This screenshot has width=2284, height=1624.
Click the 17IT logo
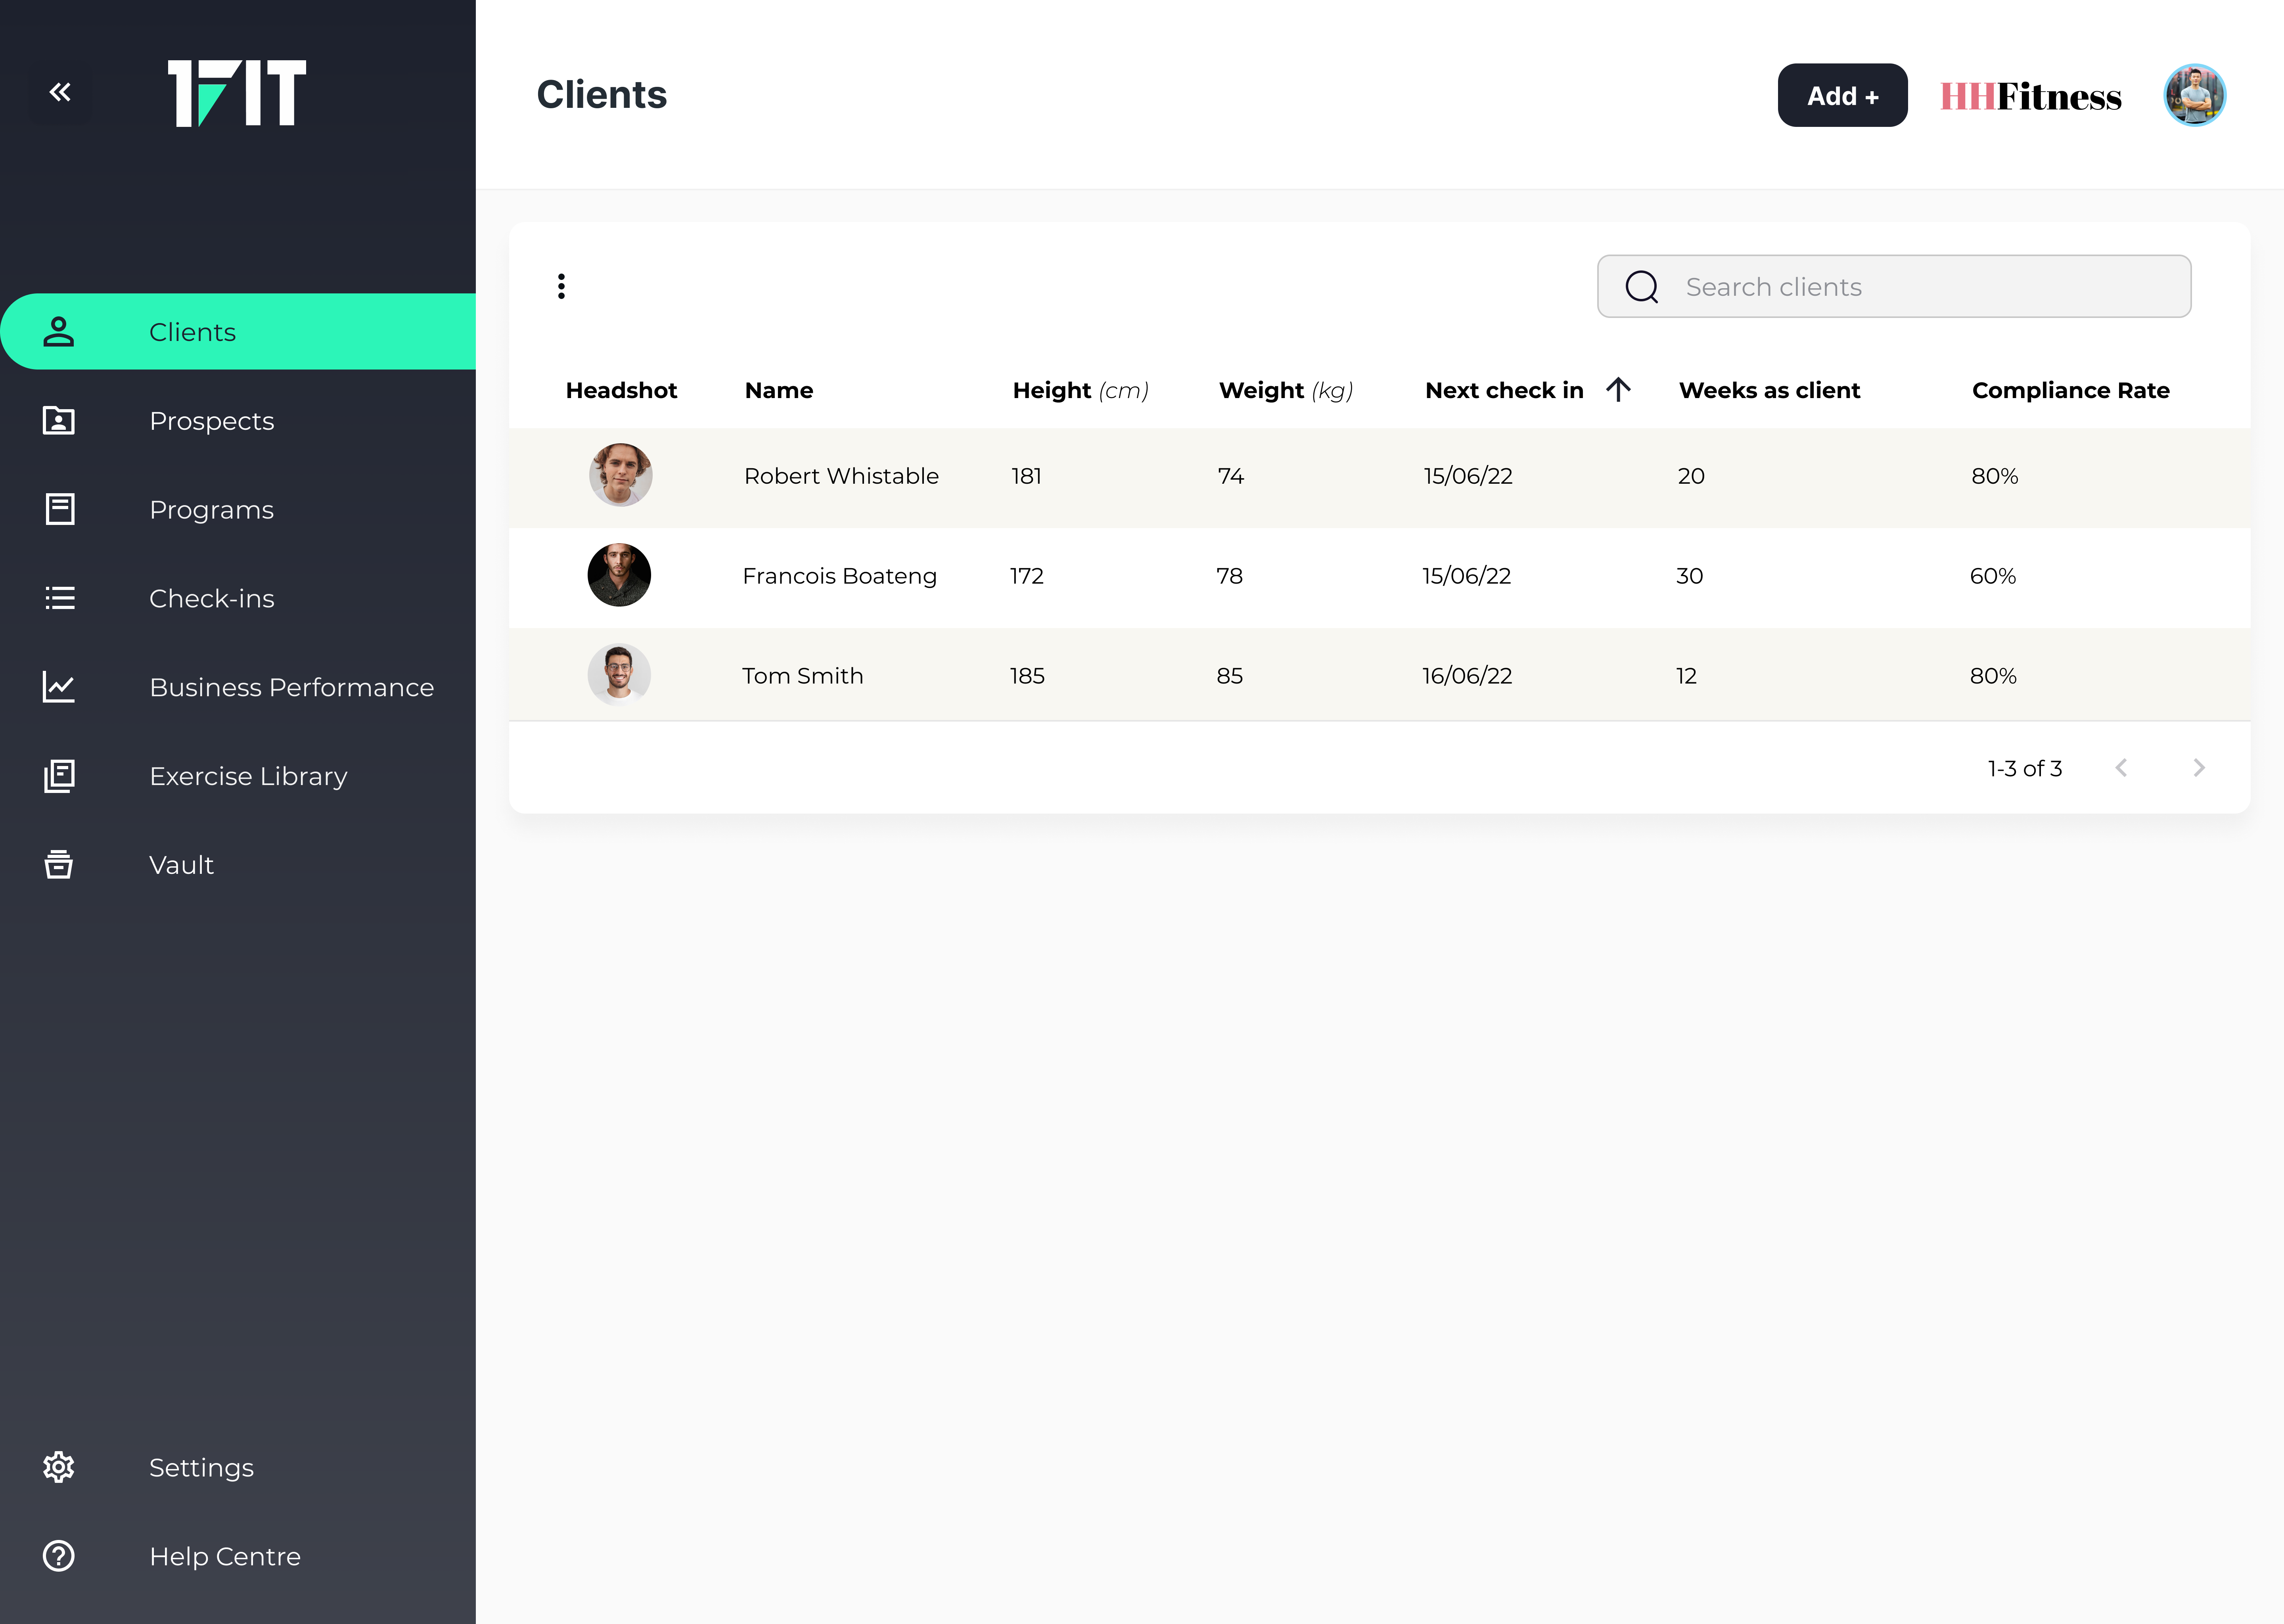click(237, 93)
